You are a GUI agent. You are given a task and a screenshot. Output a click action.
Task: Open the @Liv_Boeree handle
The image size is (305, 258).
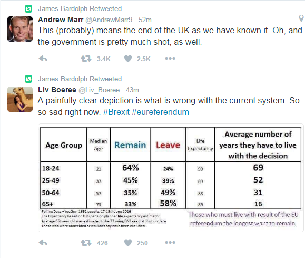coord(99,90)
